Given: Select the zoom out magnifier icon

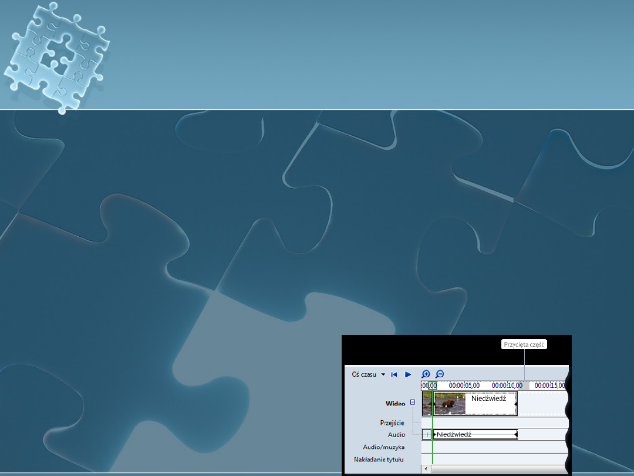Looking at the screenshot, I should coord(440,374).
